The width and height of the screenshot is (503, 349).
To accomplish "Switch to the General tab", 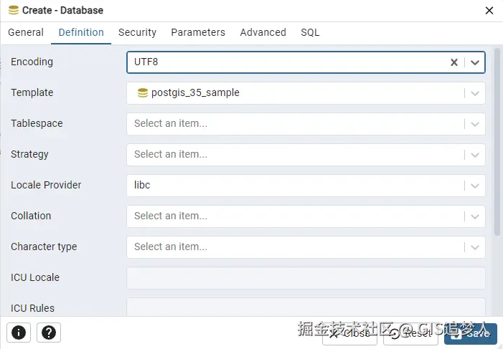I will [x=26, y=32].
